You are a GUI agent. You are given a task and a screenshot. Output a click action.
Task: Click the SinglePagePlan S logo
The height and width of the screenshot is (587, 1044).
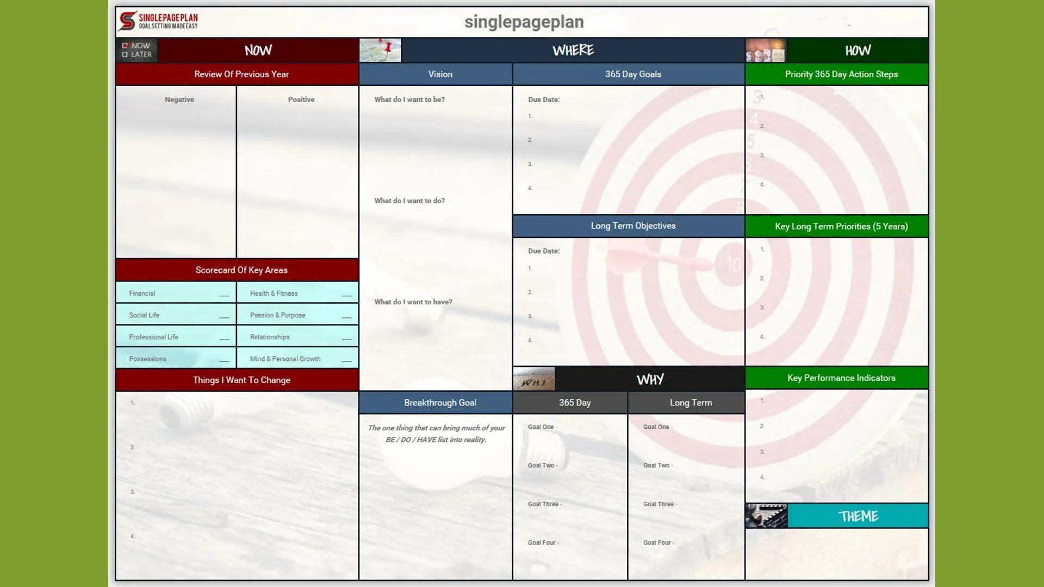point(127,21)
